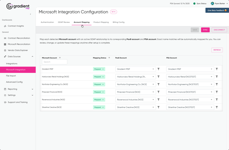Click the REFRESH button
This screenshot has width=229, height=150.
click(x=217, y=50)
